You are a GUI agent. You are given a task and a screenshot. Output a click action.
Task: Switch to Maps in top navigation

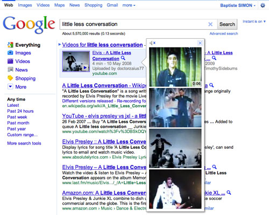pyautogui.click(x=59, y=5)
